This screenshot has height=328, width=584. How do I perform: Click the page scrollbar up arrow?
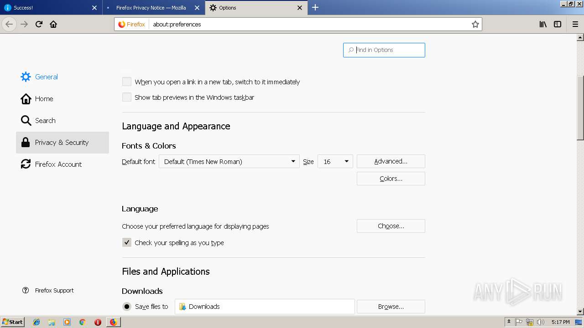[x=580, y=37]
